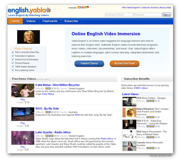Click Play under the INXS thumbnail
179x160 pixels.
click(x=23, y=123)
